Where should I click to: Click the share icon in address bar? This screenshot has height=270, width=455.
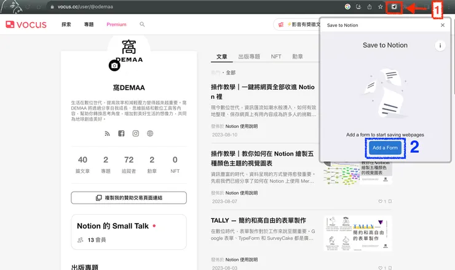(x=370, y=7)
